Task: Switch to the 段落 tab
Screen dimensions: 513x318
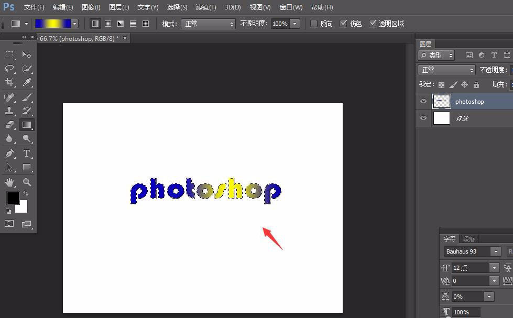Action: click(x=469, y=239)
